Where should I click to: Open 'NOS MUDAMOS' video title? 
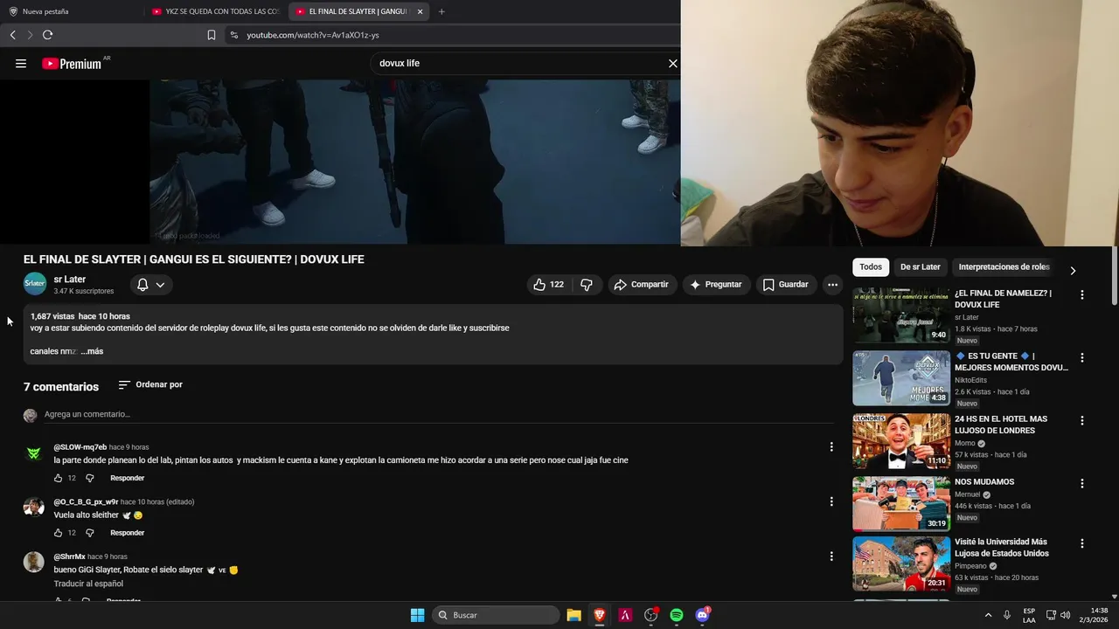pyautogui.click(x=984, y=482)
